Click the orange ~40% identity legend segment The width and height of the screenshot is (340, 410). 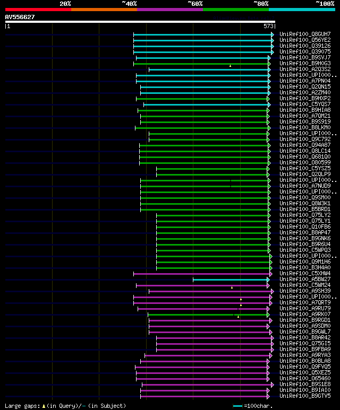coord(104,10)
